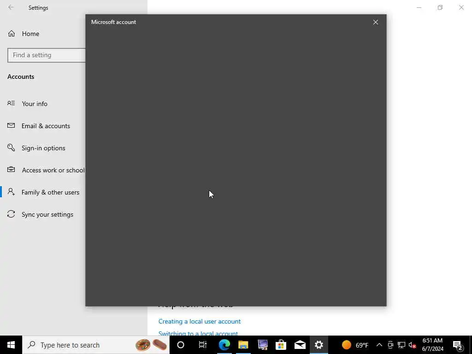
Task: Click the Sync circular arrows icon
Action: coord(11,214)
